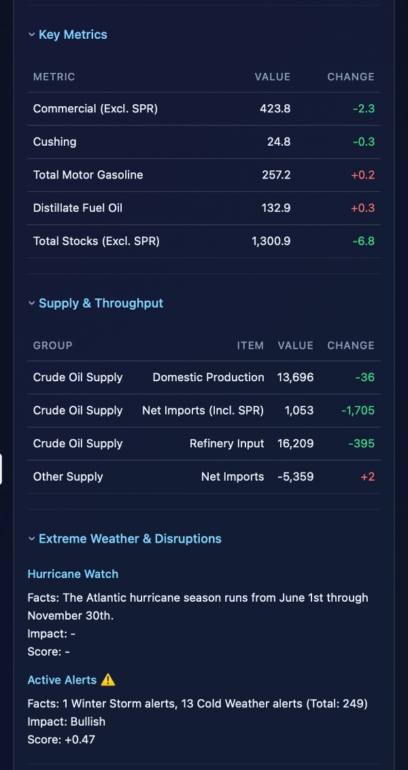The image size is (408, 770).
Task: Click the Net Imports (Incl. SPR) row
Action: point(204,410)
